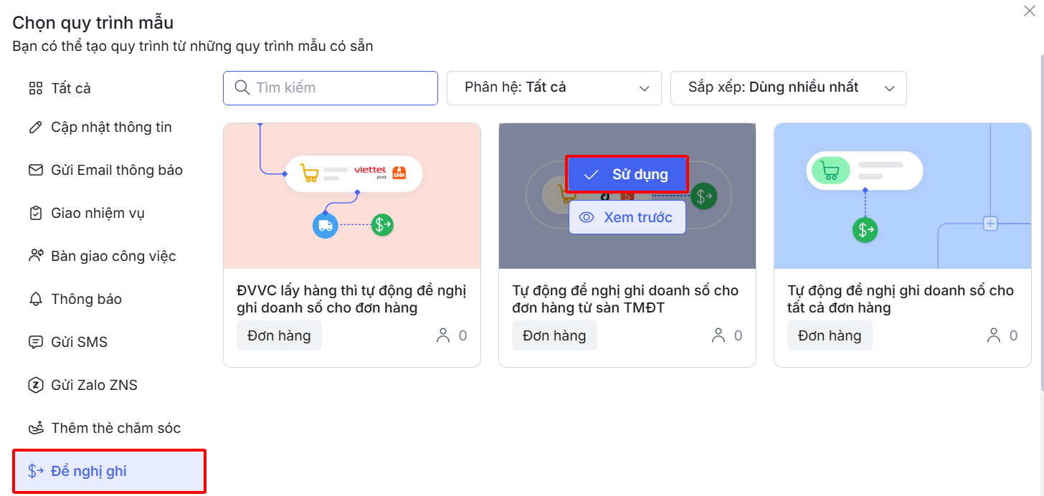
Task: Click the chat bubble icon for Gửi SMS
Action: pos(35,343)
